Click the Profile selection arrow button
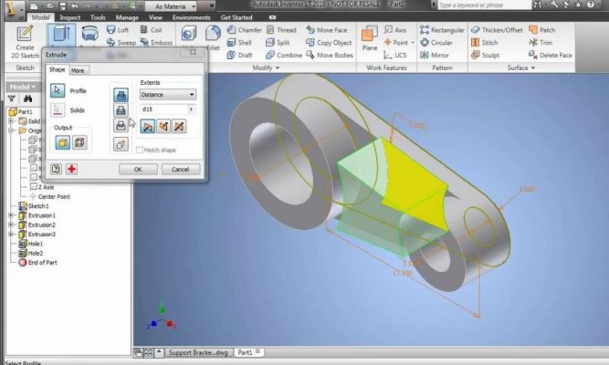Viewport: 609px width, 365px height. [57, 89]
